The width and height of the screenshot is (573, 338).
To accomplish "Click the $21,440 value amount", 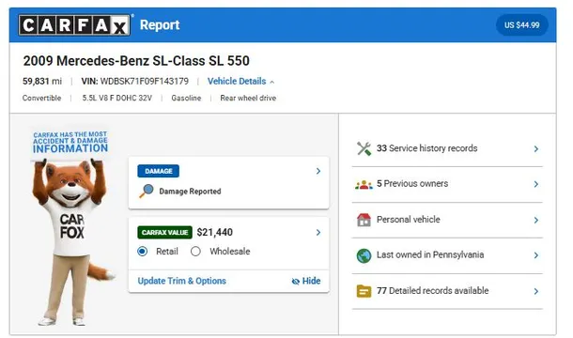I will pos(214,233).
